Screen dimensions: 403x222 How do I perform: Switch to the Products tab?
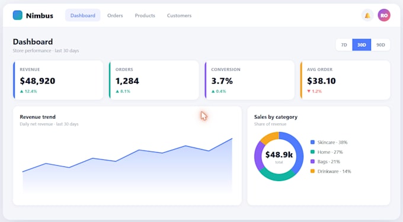pos(145,15)
